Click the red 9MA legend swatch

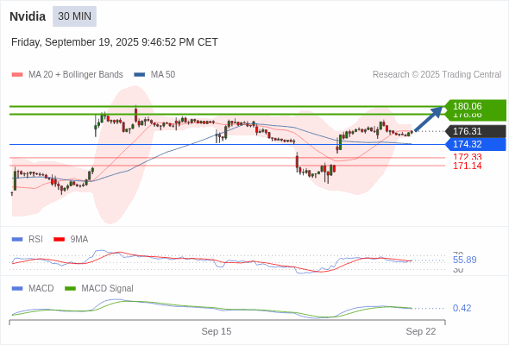click(x=59, y=240)
